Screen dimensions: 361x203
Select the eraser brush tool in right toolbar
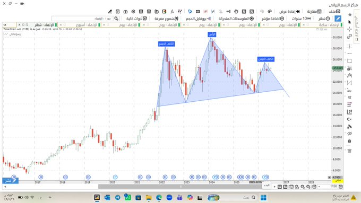point(349,127)
